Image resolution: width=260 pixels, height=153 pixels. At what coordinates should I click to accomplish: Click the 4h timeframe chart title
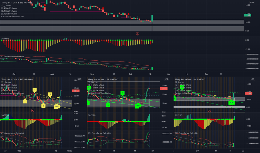coord(190,79)
